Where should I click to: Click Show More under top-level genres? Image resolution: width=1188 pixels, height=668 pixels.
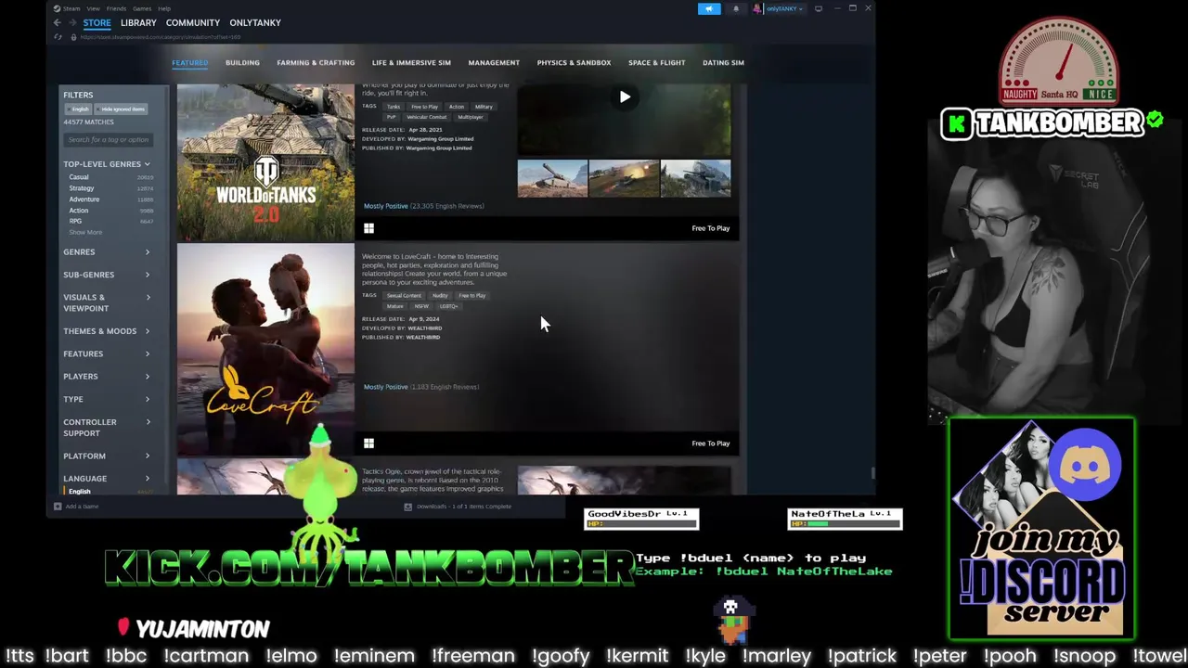click(x=85, y=233)
